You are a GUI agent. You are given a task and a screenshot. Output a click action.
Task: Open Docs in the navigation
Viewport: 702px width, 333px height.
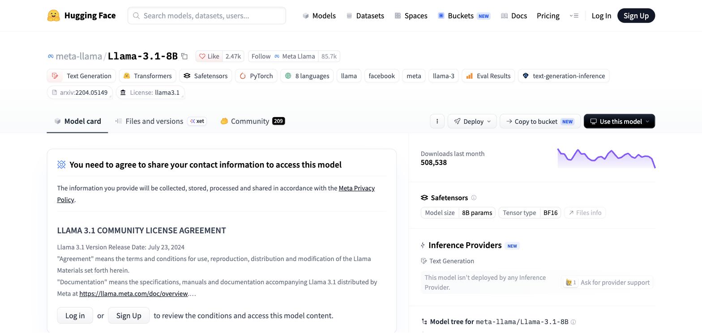pos(514,16)
